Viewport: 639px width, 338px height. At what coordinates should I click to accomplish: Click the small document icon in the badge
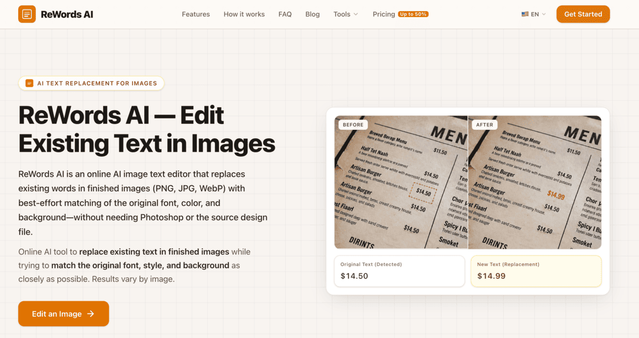tap(29, 83)
